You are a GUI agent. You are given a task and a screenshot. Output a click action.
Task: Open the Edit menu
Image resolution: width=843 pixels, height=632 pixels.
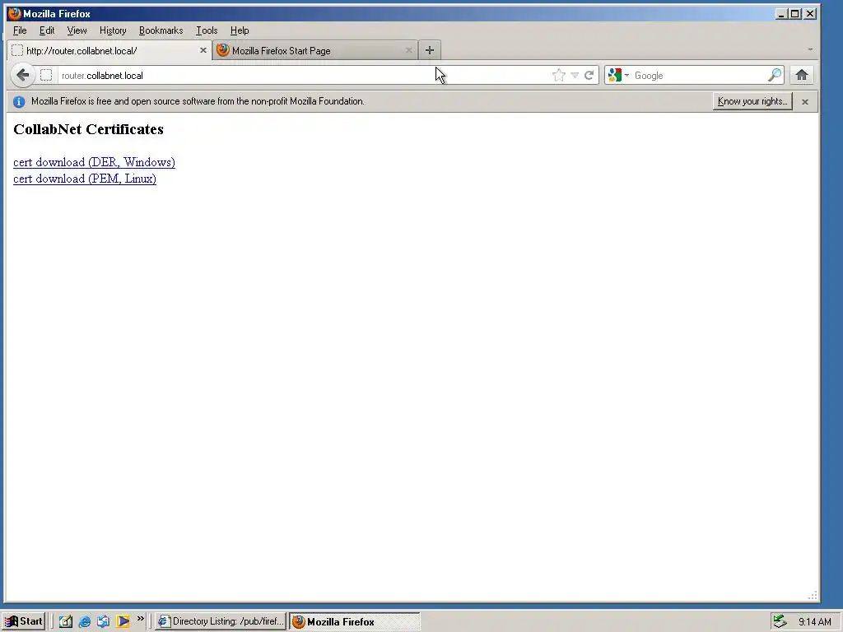47,30
